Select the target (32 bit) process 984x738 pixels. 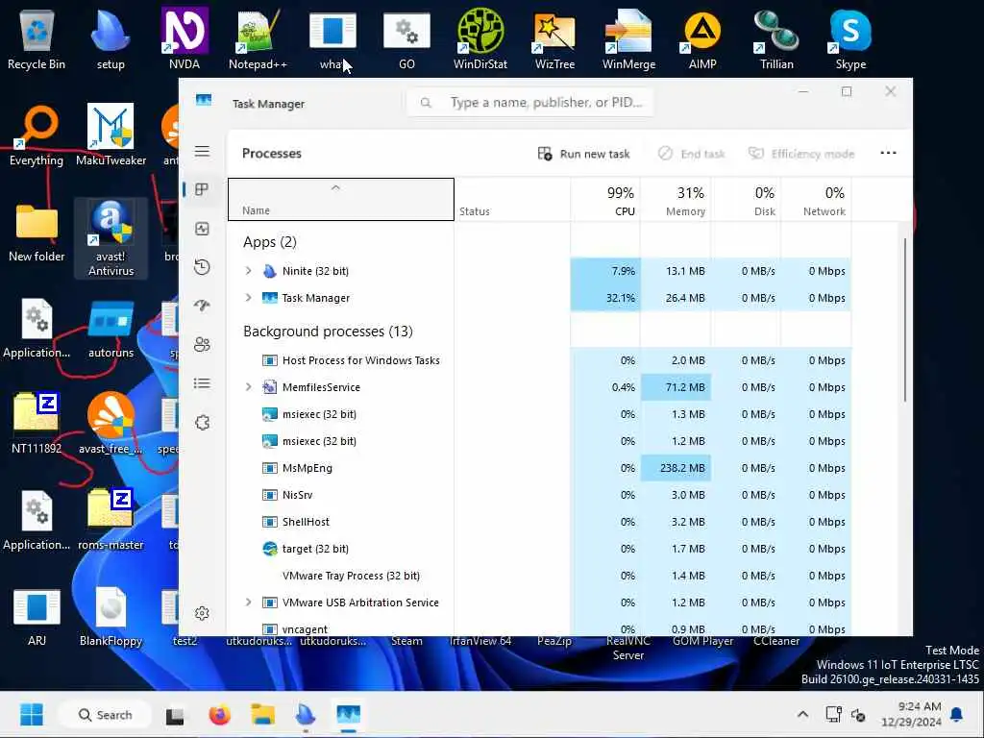[539, 549]
